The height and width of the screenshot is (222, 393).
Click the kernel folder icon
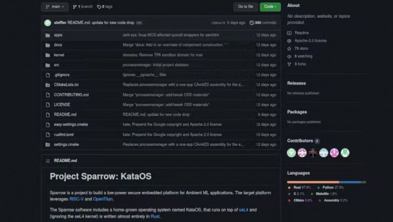(x=48, y=55)
